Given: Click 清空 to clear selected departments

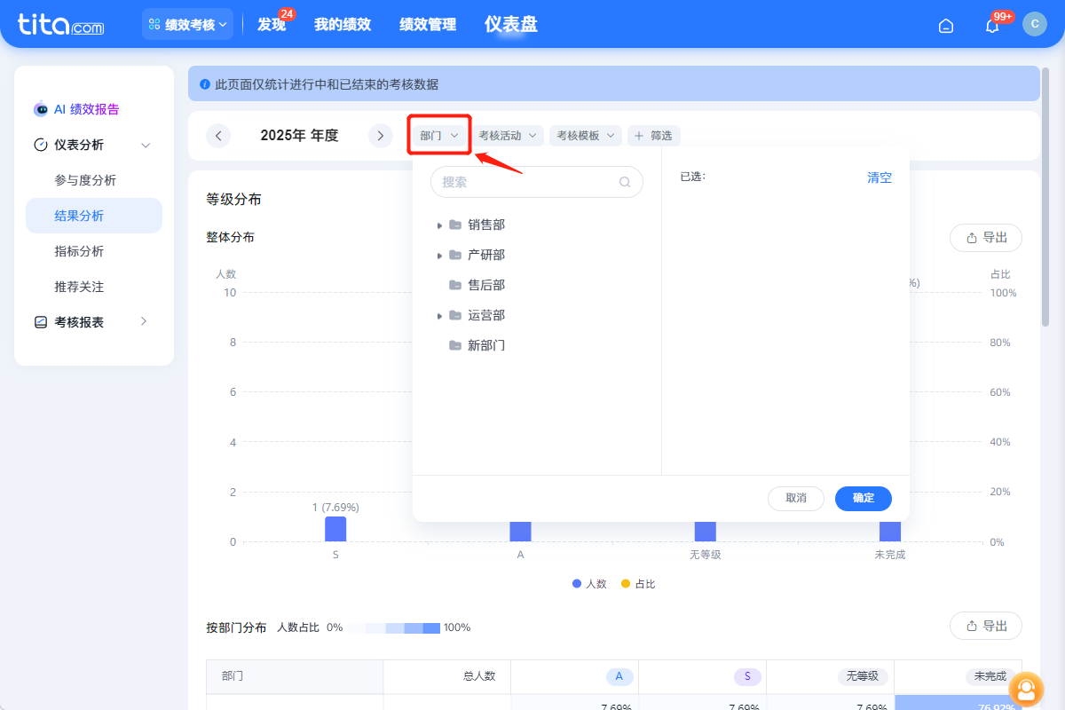Looking at the screenshot, I should pyautogui.click(x=879, y=177).
